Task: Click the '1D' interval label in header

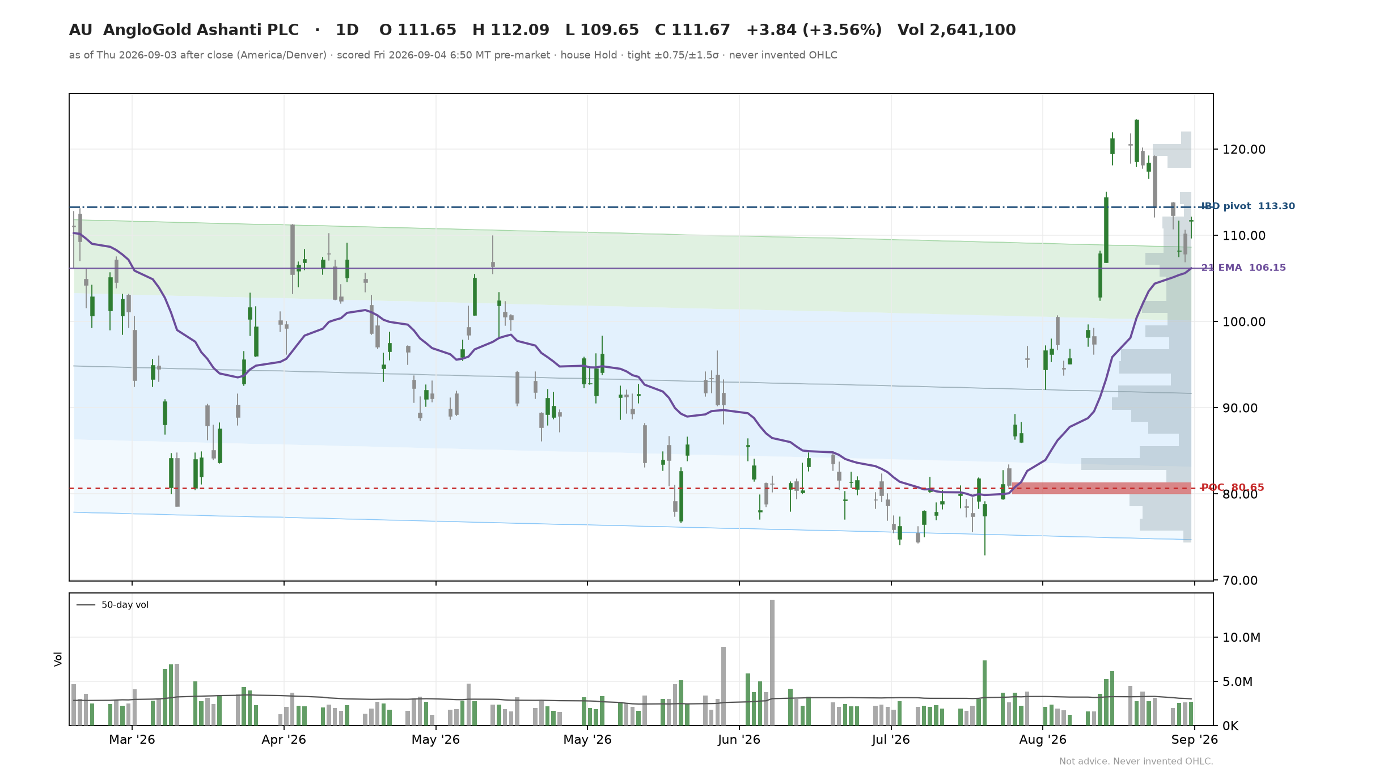Action: tap(347, 30)
